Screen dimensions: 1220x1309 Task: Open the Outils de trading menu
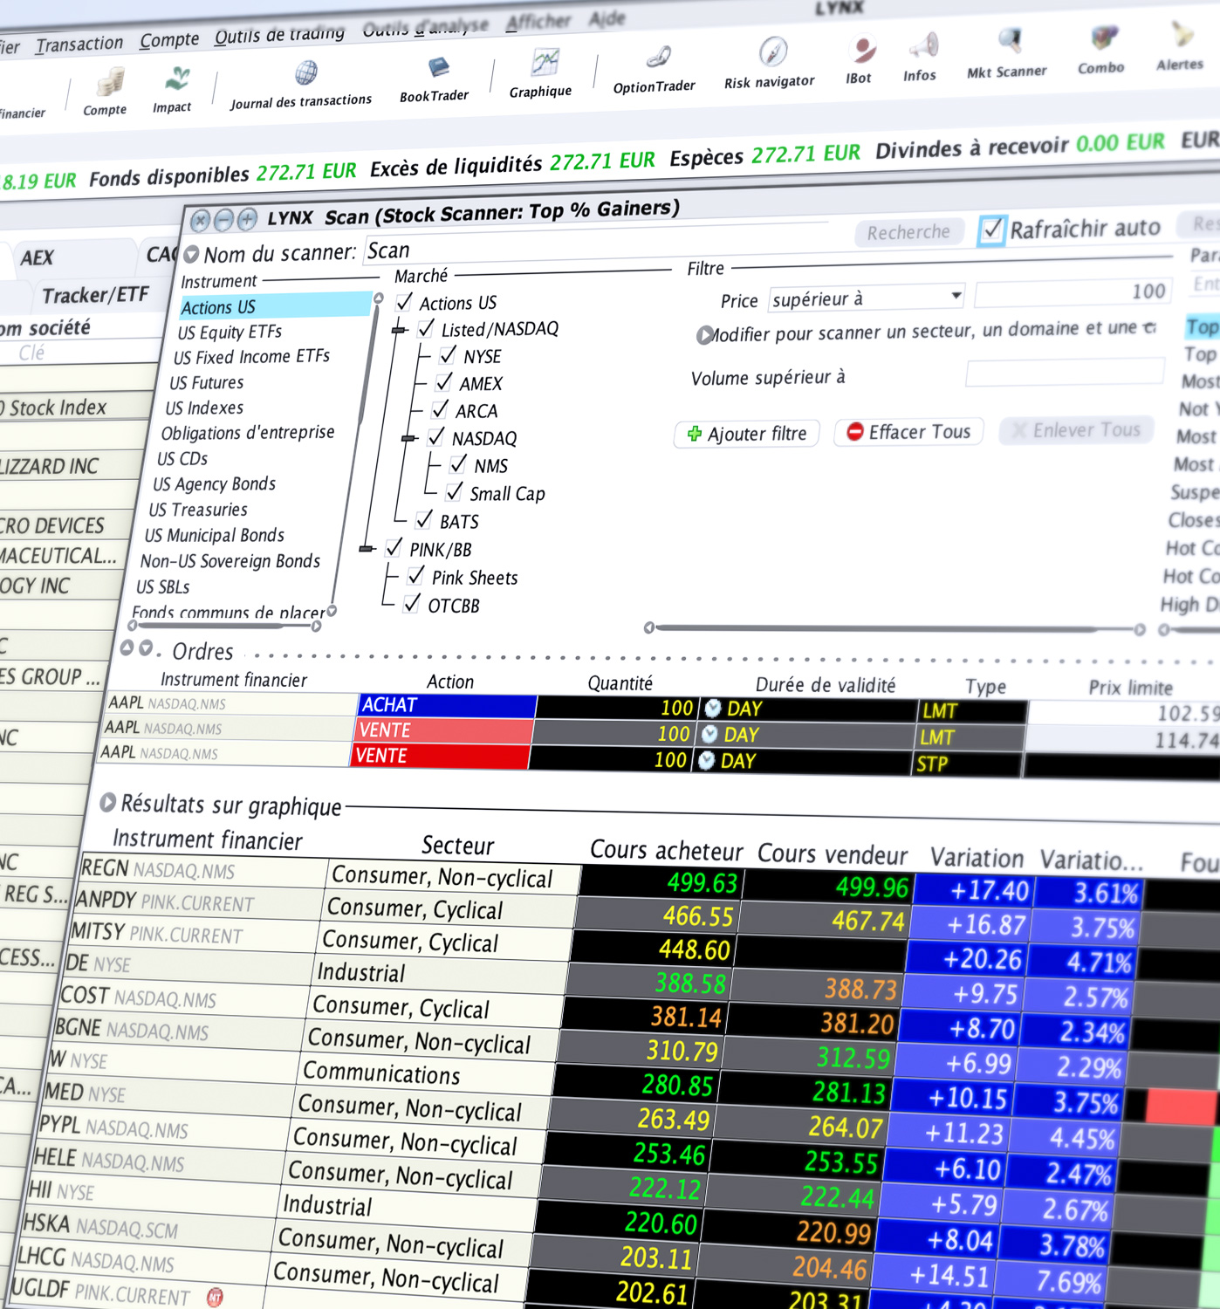(x=279, y=35)
